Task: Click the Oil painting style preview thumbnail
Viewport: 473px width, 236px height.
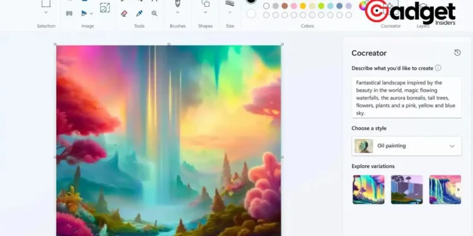Action: pyautogui.click(x=364, y=146)
